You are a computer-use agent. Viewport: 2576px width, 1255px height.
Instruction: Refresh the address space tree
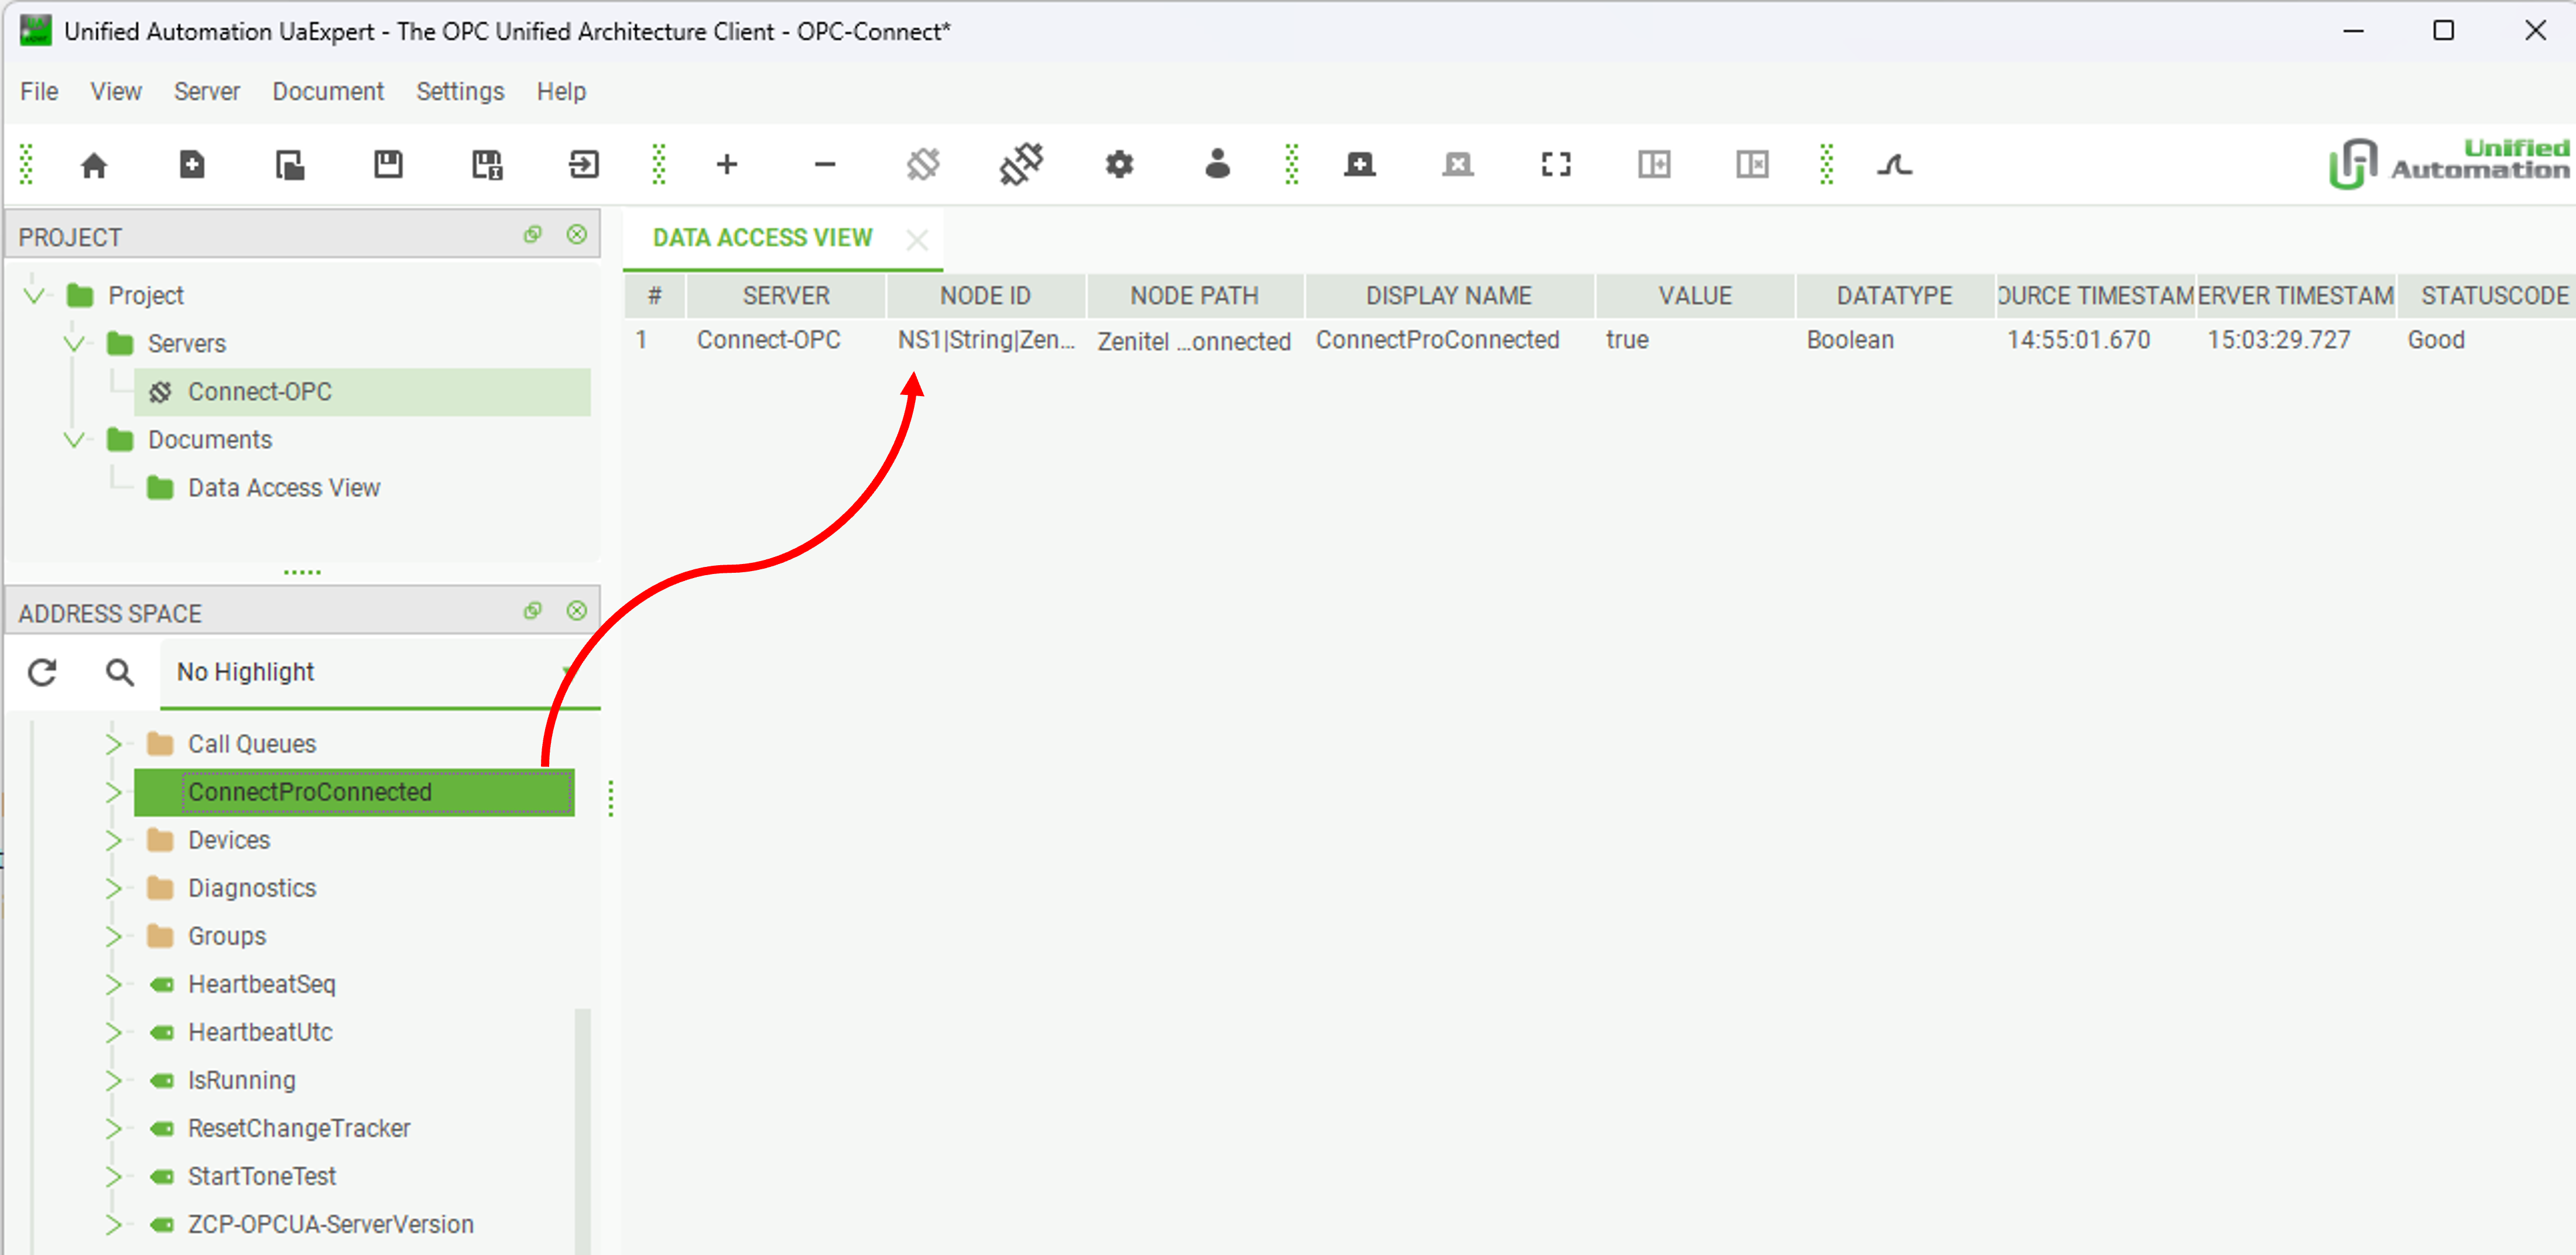pyautogui.click(x=42, y=672)
